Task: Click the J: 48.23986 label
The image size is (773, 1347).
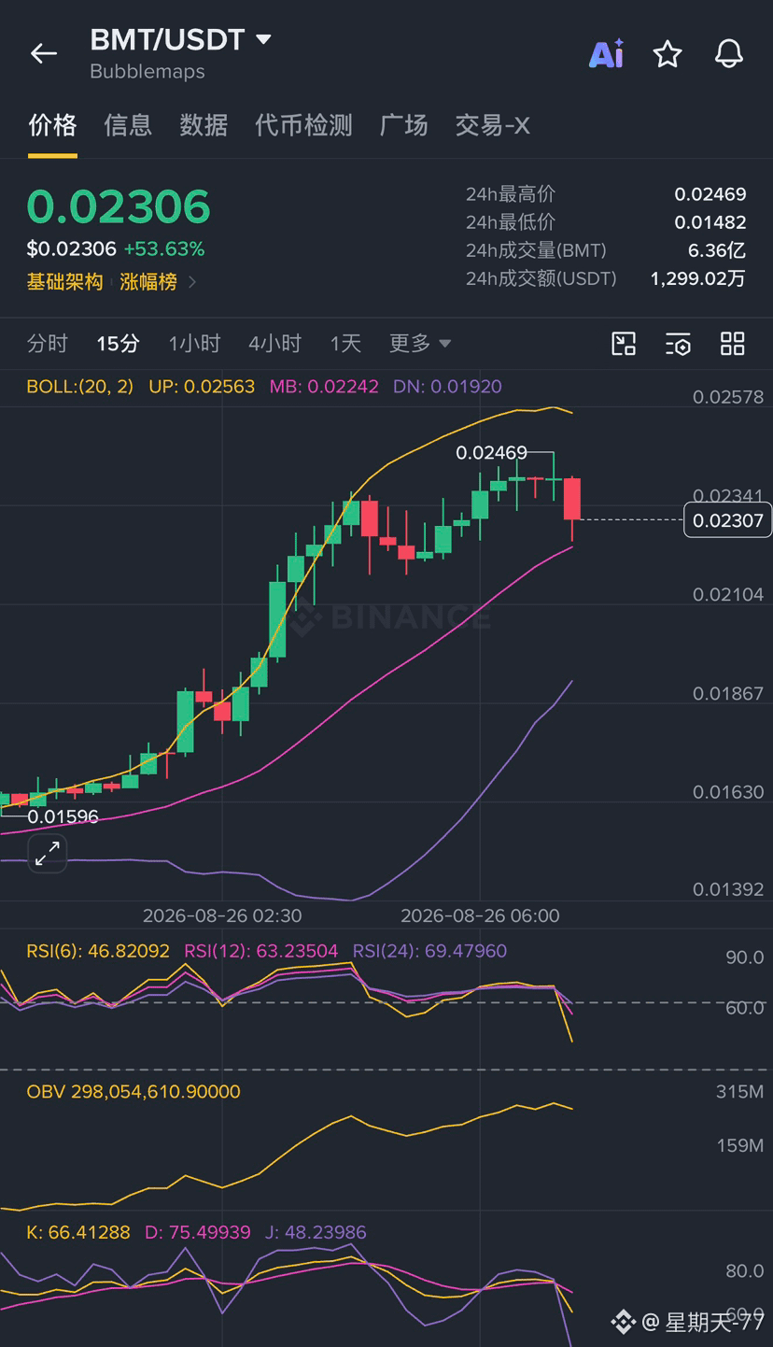Action: tap(316, 1232)
